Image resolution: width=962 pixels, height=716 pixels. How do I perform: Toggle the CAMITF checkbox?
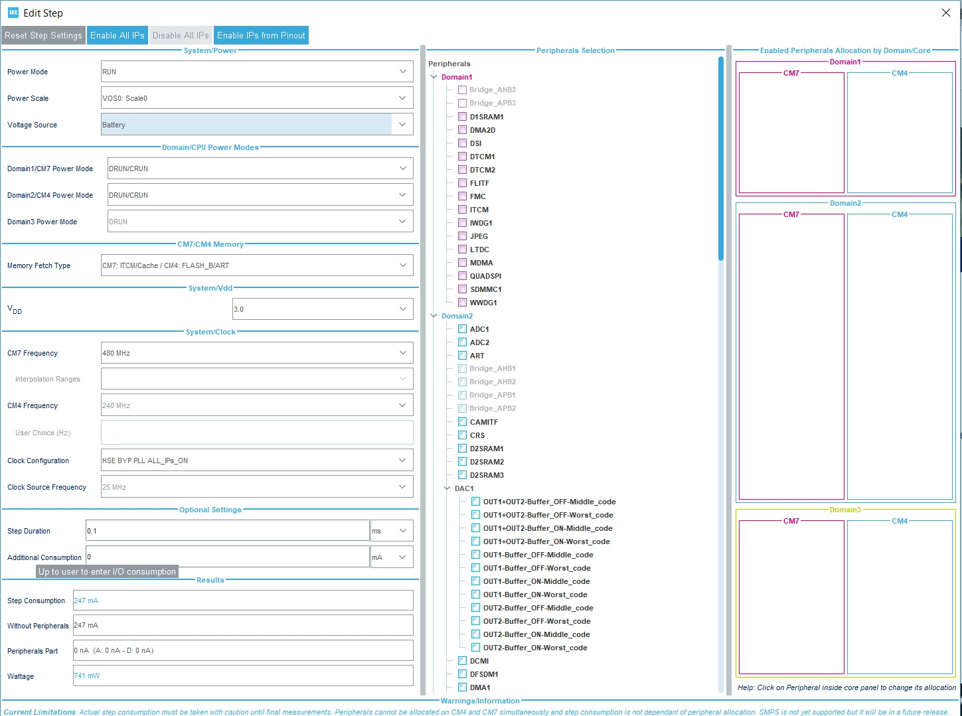(462, 422)
